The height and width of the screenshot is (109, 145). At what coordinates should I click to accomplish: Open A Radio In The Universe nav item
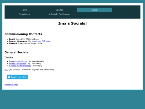coord(59,14)
